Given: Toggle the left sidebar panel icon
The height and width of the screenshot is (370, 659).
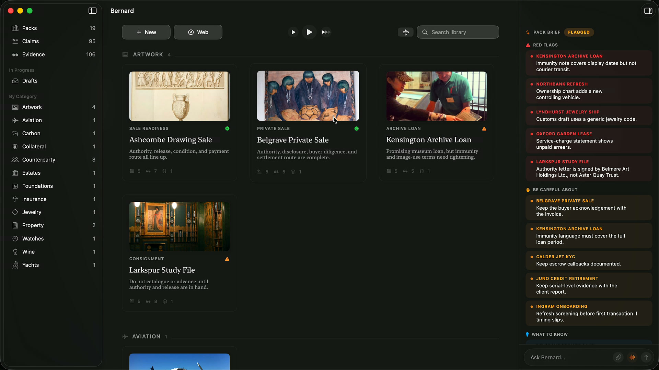Looking at the screenshot, I should click(92, 11).
